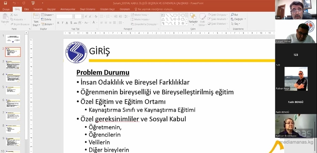Toggle right text alignment
Image resolution: width=317 pixels, height=153 pixels.
110,23
